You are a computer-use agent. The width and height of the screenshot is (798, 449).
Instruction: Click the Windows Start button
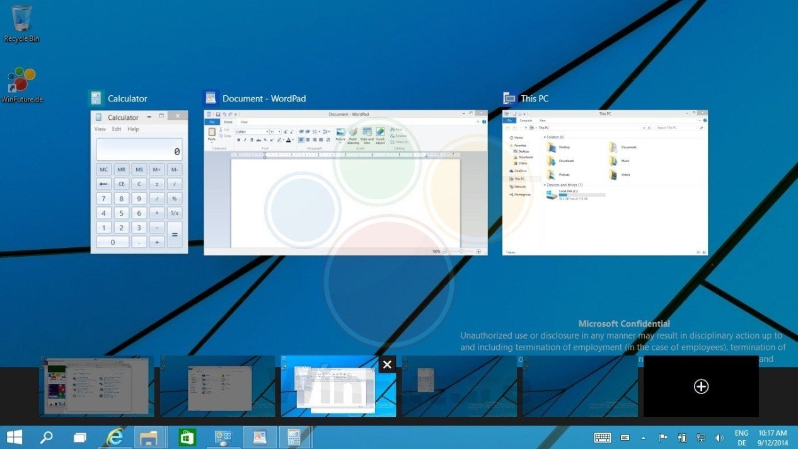point(14,437)
